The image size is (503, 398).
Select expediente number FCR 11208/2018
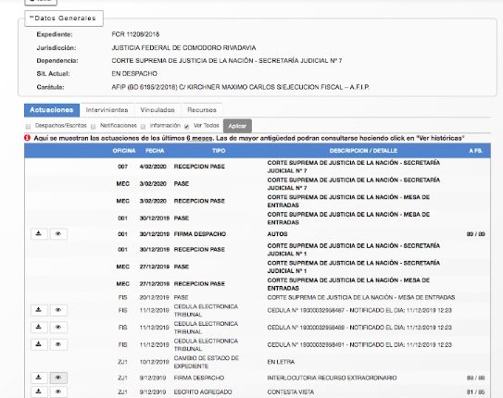tap(135, 34)
